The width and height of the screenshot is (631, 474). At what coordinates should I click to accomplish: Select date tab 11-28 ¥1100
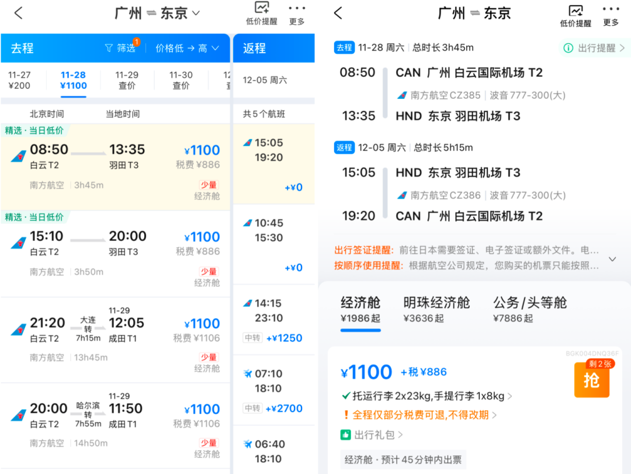73,80
